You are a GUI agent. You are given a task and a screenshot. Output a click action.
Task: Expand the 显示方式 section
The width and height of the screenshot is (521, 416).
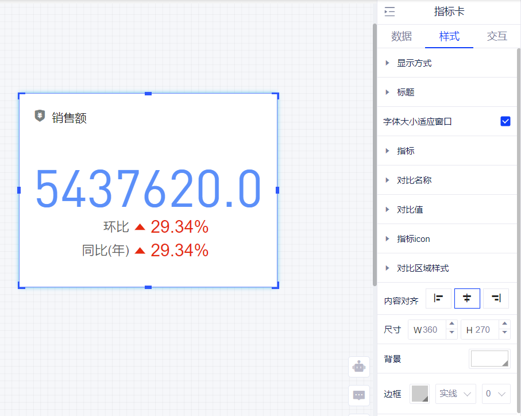tap(414, 63)
